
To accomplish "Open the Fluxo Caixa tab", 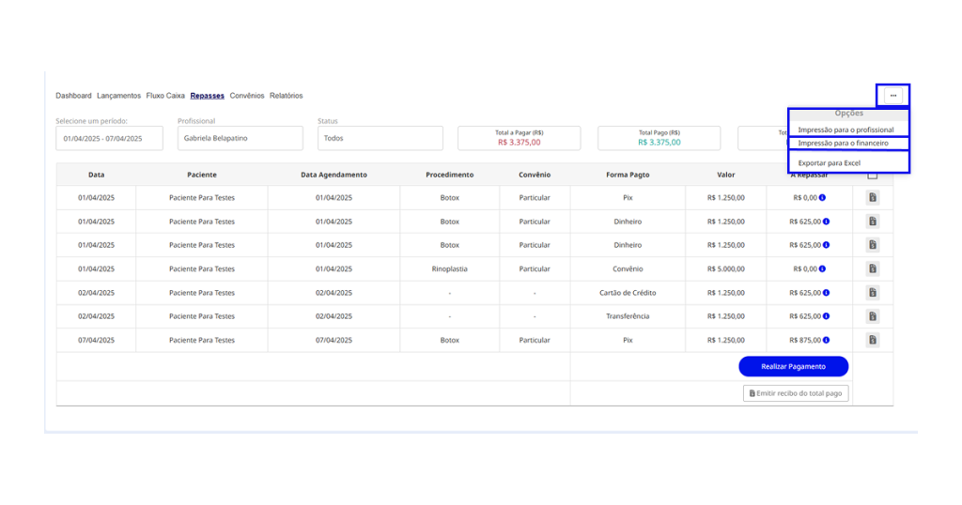I will click(x=165, y=96).
